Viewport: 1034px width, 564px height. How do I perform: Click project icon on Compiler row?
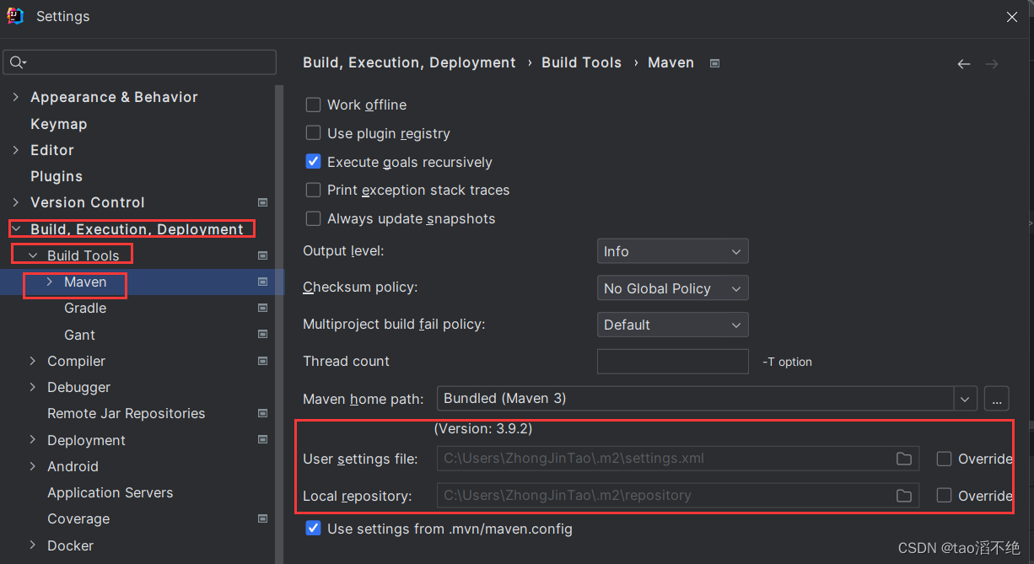[x=262, y=361]
